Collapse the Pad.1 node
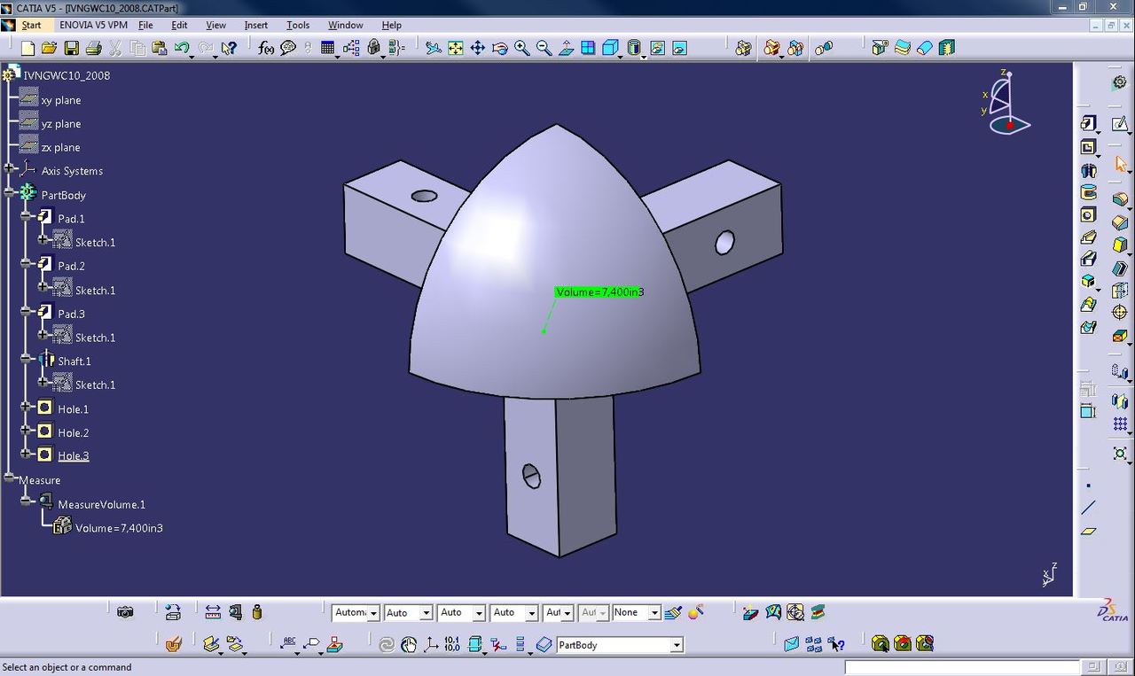This screenshot has height=676, width=1135. pos(27,216)
